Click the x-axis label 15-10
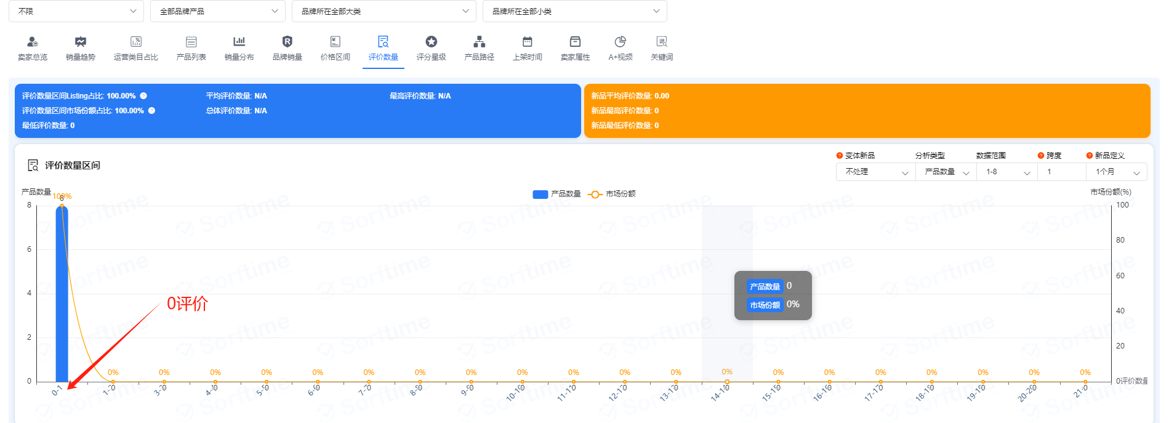1169x423 pixels. 771,393
